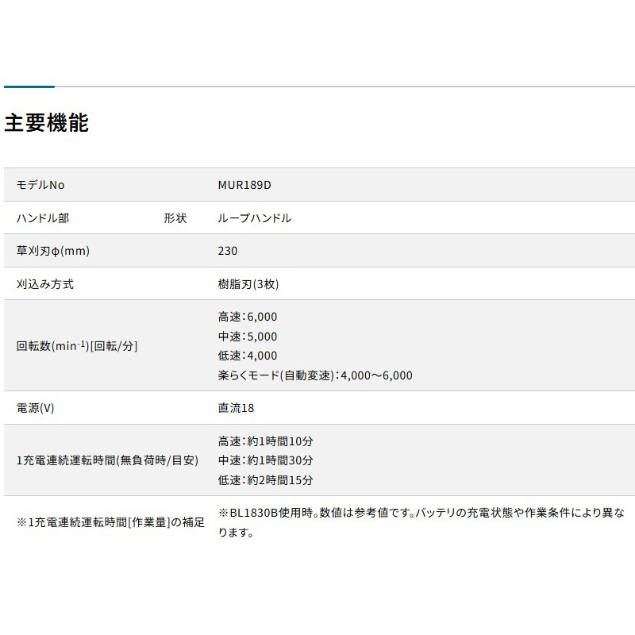Click the blade diameter value 230
Screen dimensions: 635x635
coord(228,251)
